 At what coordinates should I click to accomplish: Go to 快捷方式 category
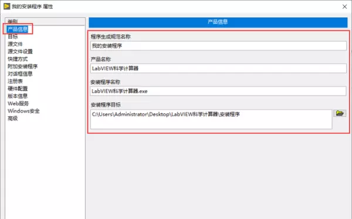click(18, 59)
